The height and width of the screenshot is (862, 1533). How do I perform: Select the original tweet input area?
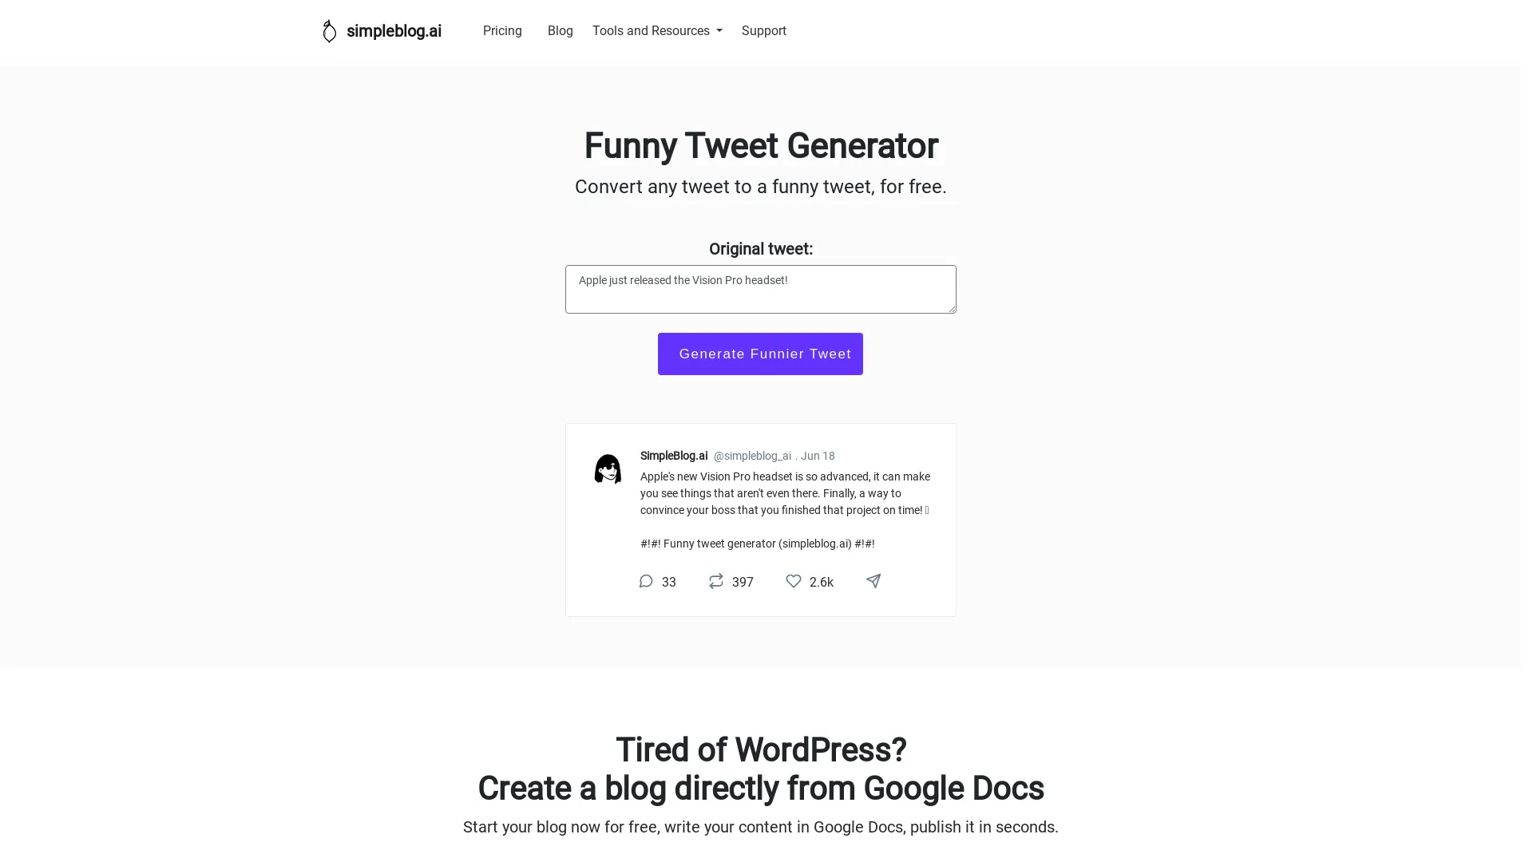point(761,290)
